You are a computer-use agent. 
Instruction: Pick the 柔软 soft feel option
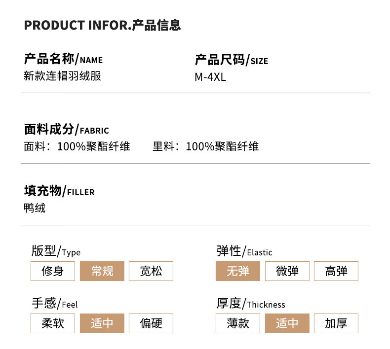coord(53,323)
